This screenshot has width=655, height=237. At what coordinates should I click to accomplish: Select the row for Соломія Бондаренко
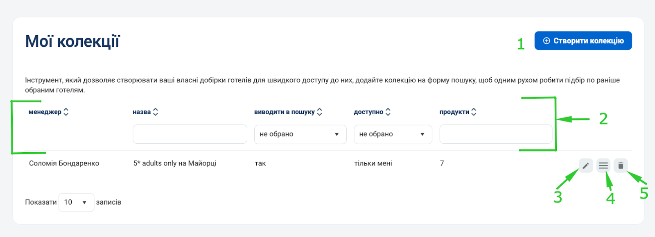[x=64, y=163]
